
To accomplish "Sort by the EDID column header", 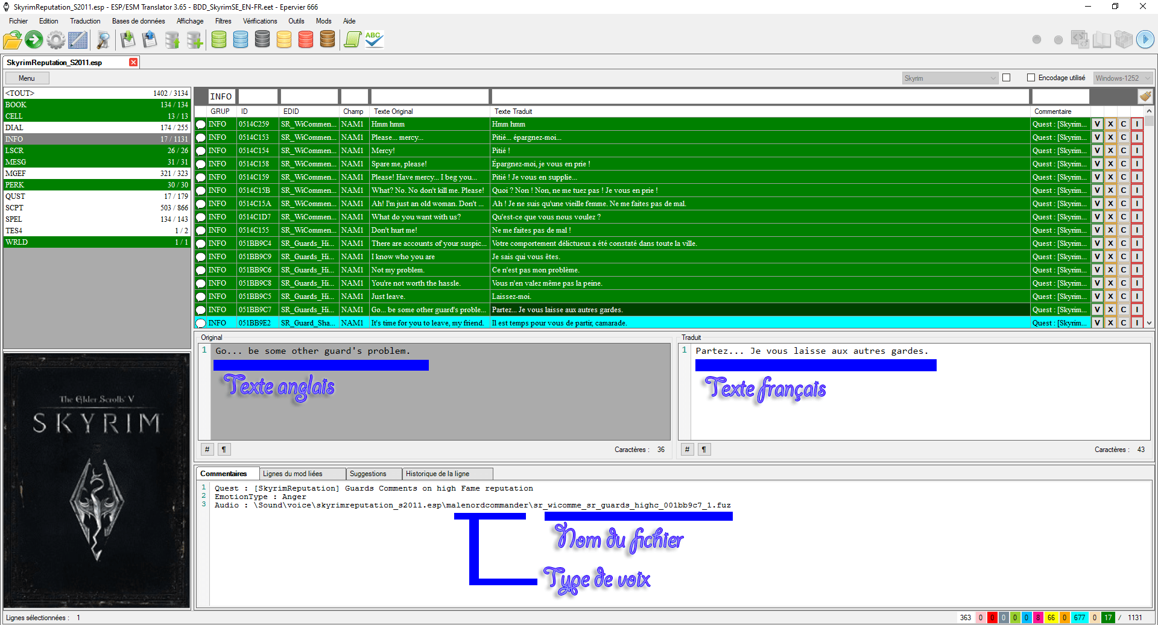I will (309, 111).
